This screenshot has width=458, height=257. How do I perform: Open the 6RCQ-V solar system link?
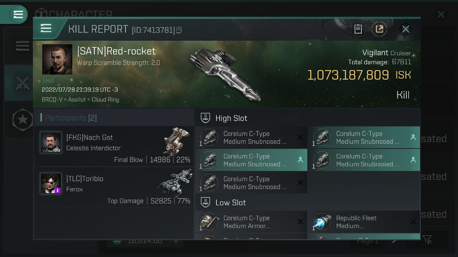tap(53, 100)
